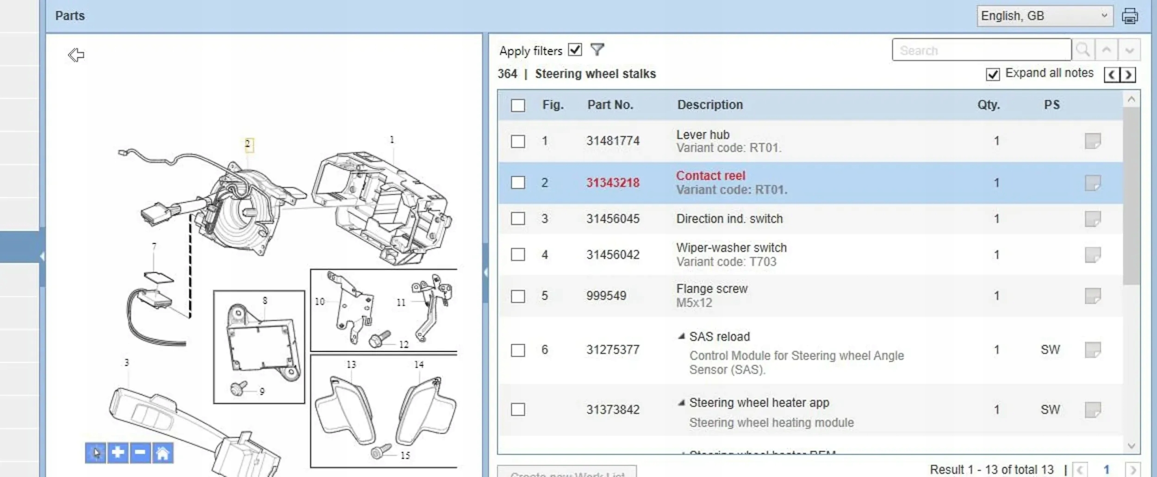Tick the checkbox for Flange screw
This screenshot has height=477, width=1157.
[518, 296]
